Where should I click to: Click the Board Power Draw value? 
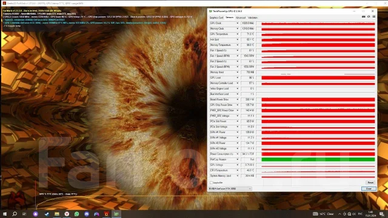click(248, 99)
